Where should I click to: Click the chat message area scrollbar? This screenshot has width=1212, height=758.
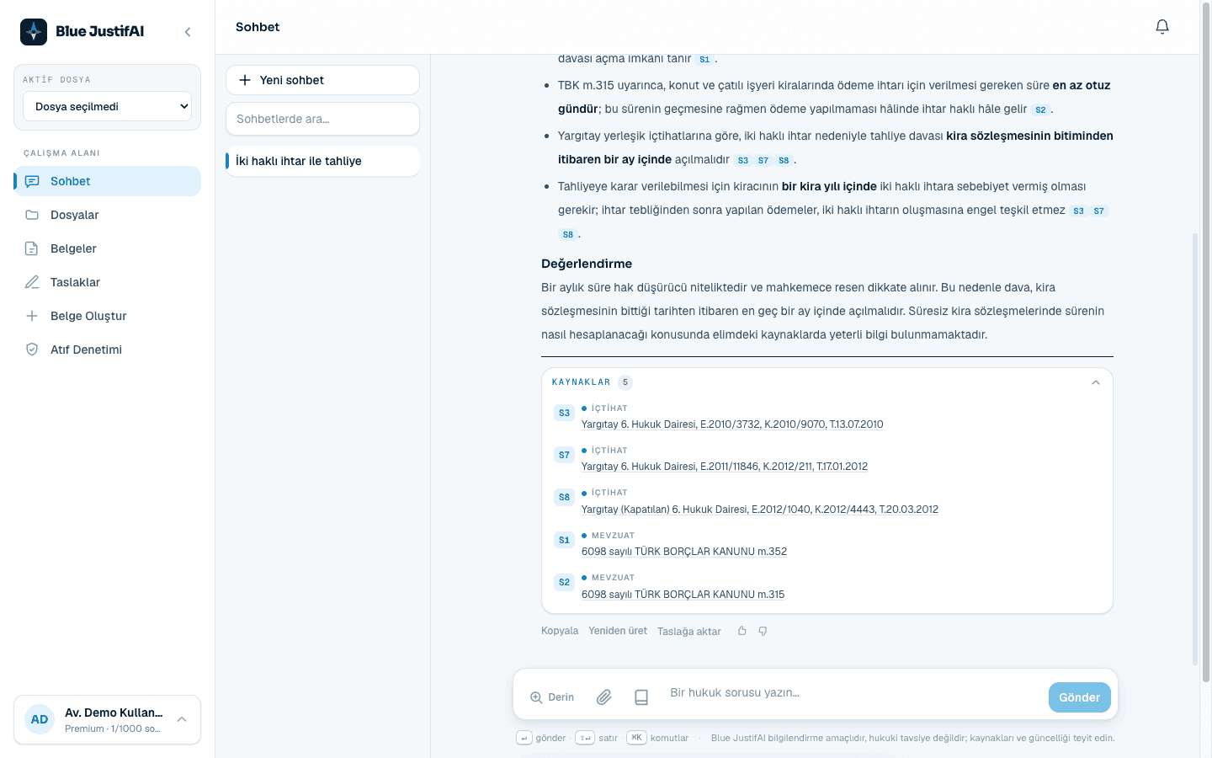1195,448
